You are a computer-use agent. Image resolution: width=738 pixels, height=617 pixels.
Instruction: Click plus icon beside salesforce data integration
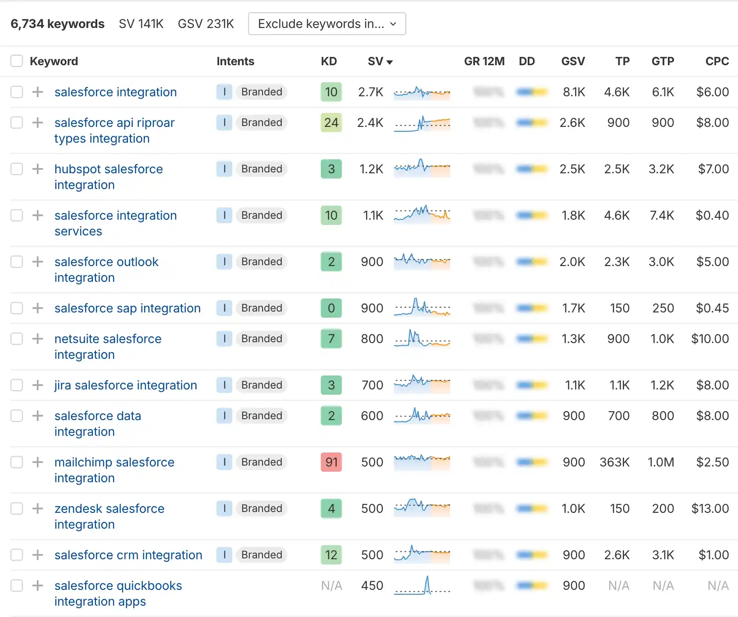(38, 416)
